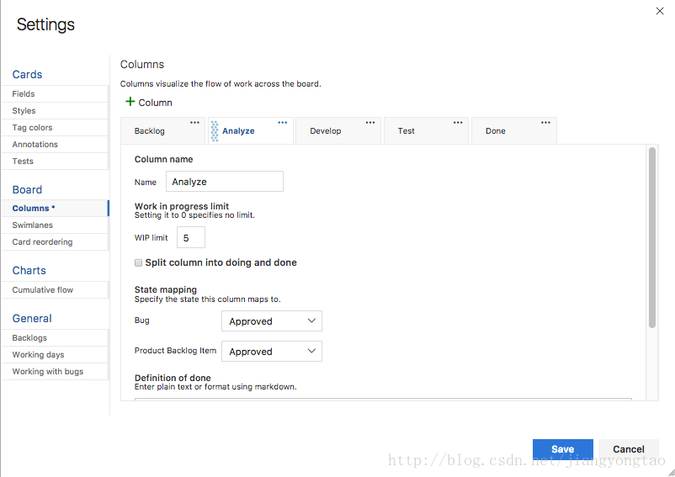Open the Test column ellipsis menu
The image size is (675, 477).
[x=458, y=123]
